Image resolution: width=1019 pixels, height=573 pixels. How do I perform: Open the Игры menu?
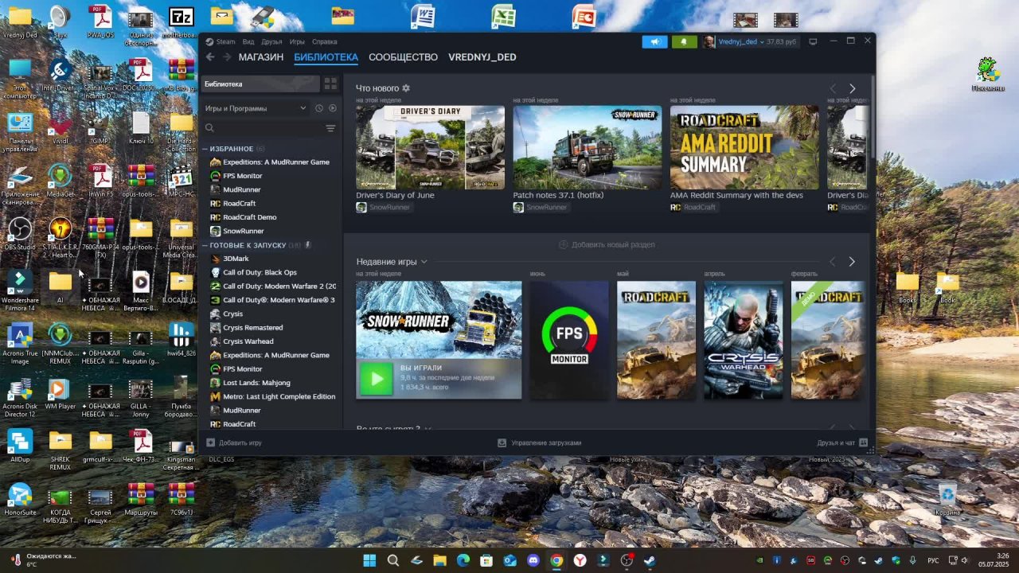pos(297,41)
